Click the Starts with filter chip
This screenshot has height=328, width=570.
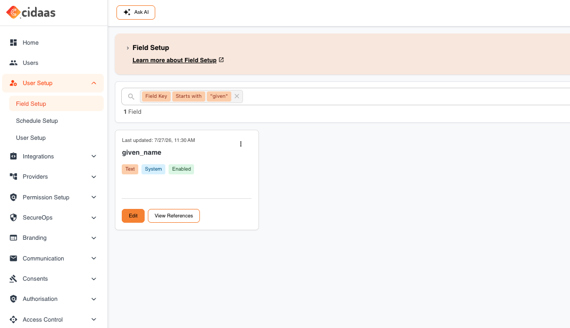point(188,96)
